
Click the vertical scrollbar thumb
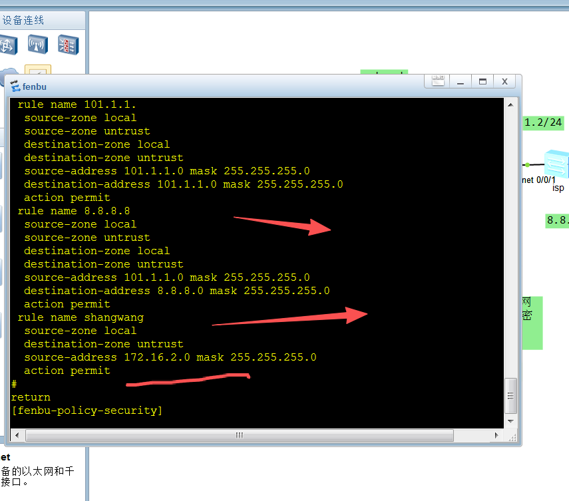pos(512,394)
